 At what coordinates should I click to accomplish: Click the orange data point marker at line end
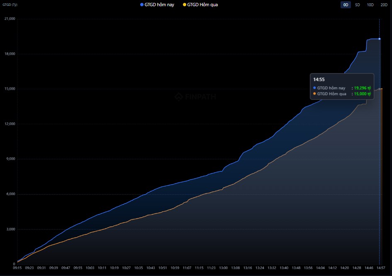[x=379, y=89]
